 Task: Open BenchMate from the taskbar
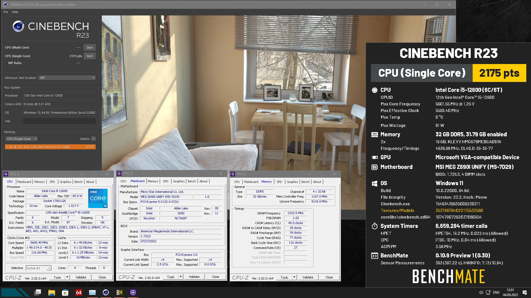(x=119, y=292)
